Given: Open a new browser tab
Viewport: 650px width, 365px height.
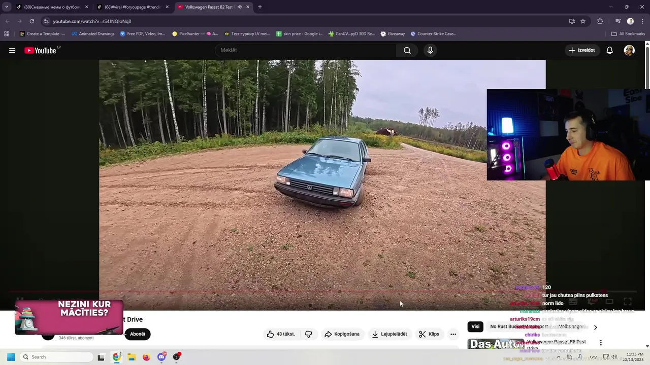Looking at the screenshot, I should coord(259,7).
